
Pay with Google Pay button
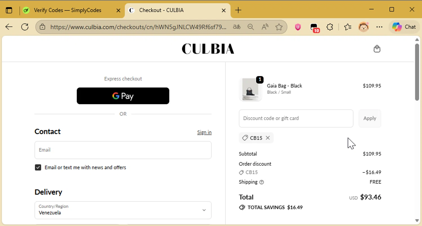tap(123, 96)
